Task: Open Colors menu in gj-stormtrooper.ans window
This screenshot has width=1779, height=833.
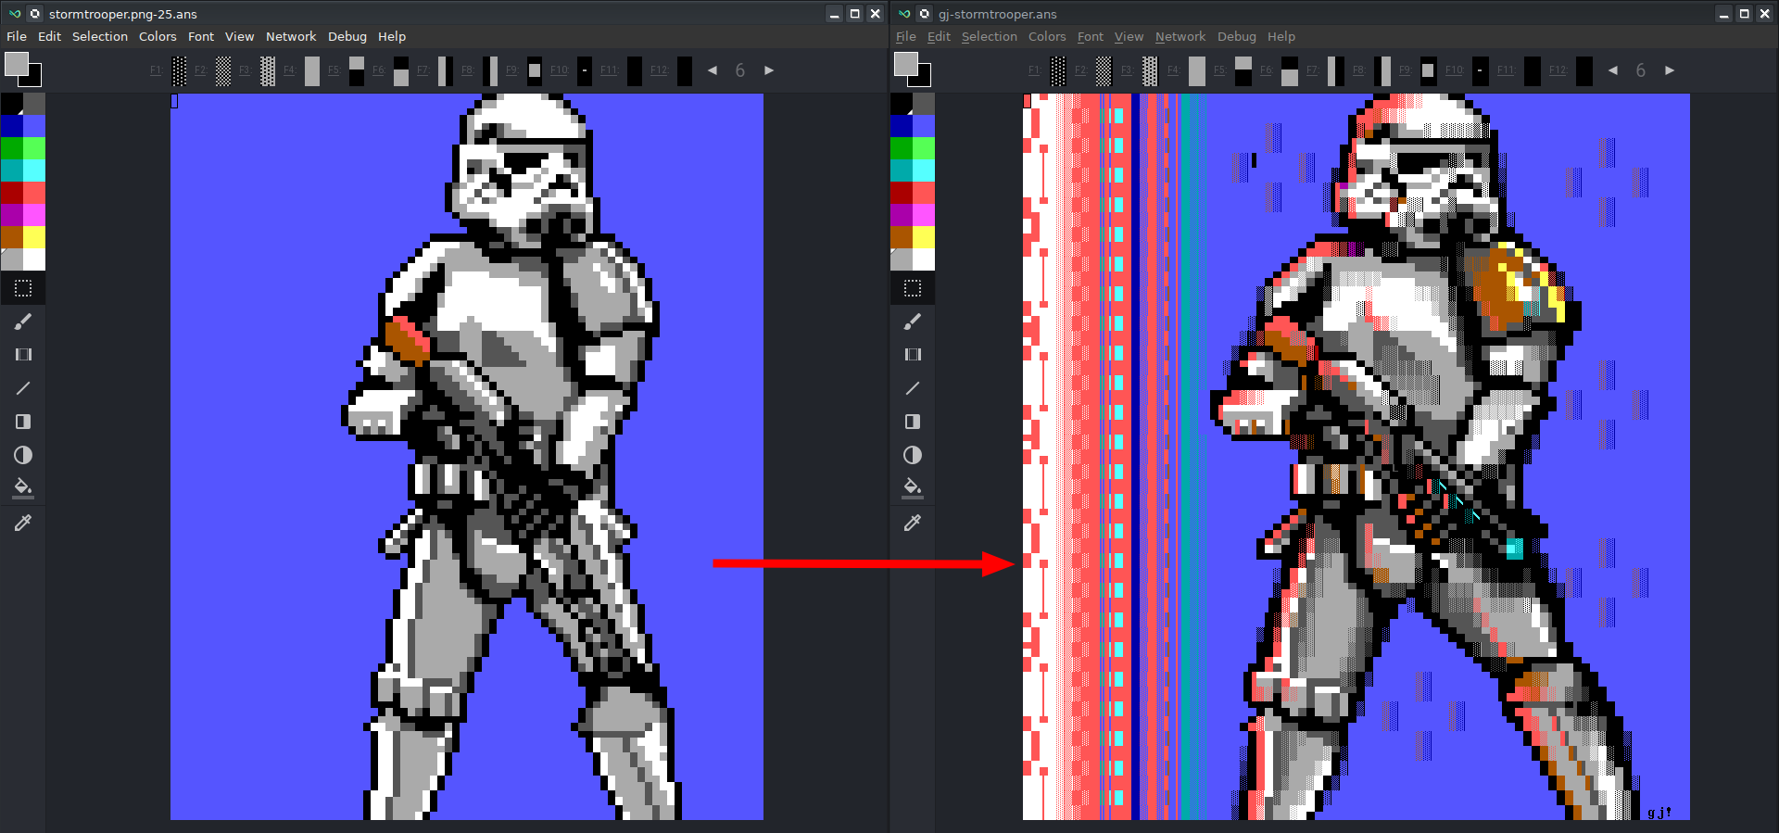Action: [x=1047, y=36]
